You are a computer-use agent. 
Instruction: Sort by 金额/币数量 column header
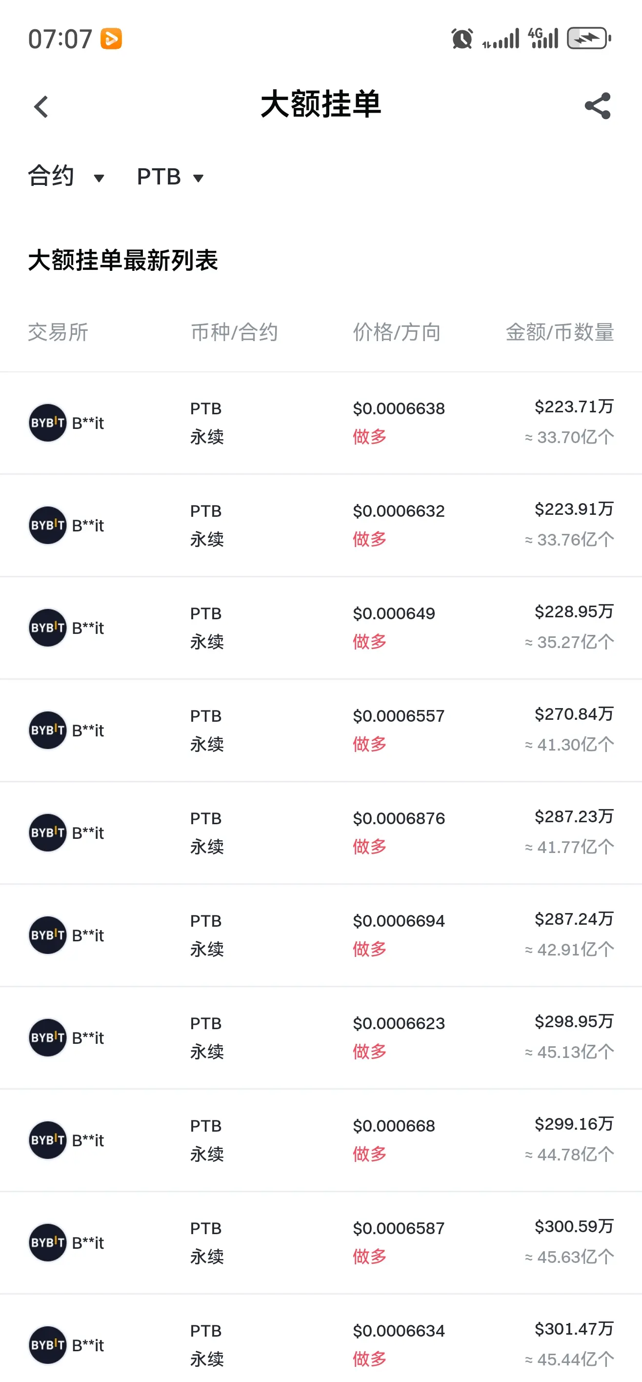[560, 332]
